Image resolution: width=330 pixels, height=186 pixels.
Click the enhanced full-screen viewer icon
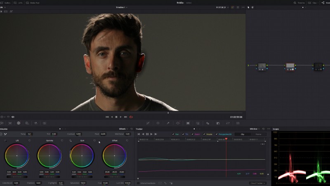[238, 7]
